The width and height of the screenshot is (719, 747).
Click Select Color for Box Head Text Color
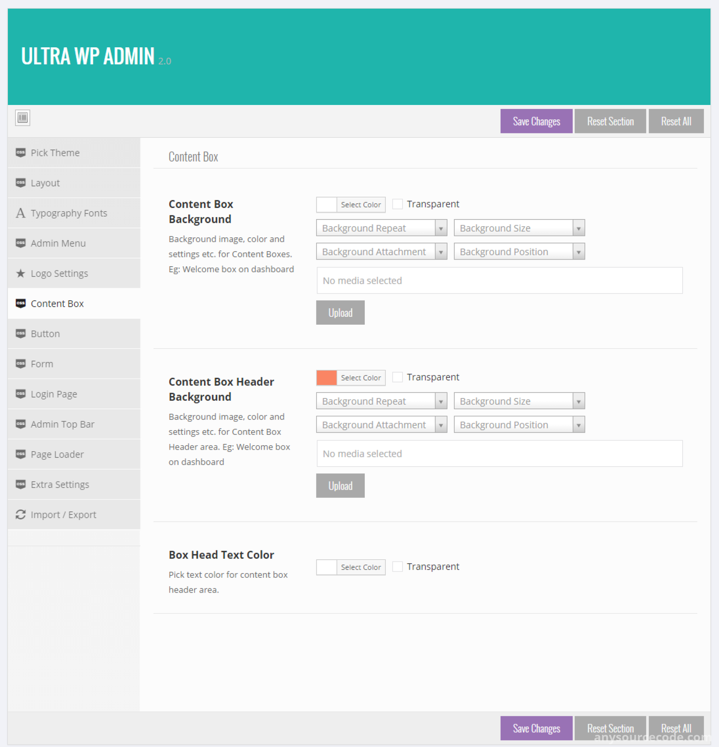361,567
